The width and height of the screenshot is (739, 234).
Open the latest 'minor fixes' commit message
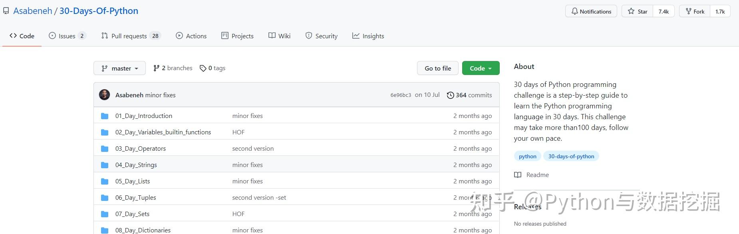[x=160, y=95]
